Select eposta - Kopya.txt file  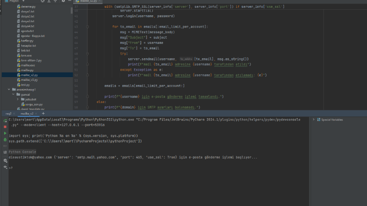pos(33,36)
